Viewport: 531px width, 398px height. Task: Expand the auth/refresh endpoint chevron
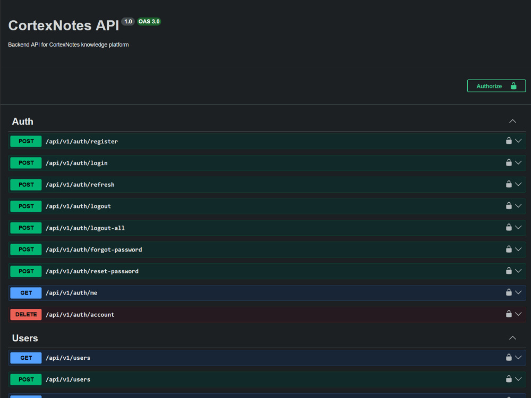pos(518,184)
